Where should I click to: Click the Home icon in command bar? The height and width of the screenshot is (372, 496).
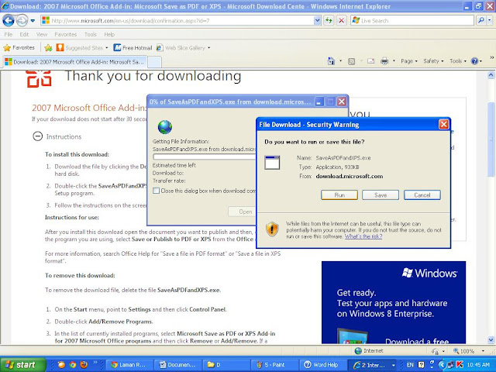[331, 61]
